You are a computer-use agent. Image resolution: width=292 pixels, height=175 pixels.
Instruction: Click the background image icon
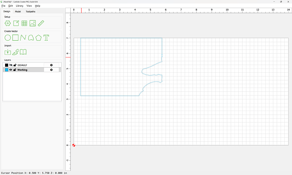(33, 23)
